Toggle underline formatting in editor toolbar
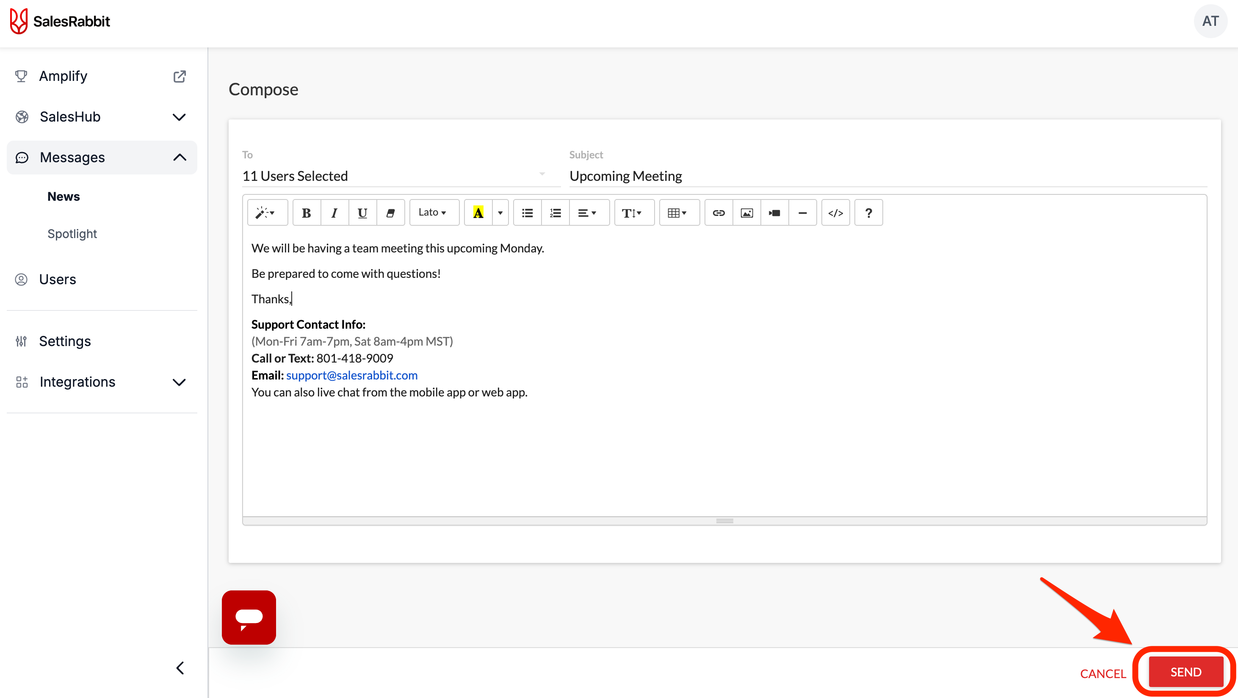1238x698 pixels. 362,213
